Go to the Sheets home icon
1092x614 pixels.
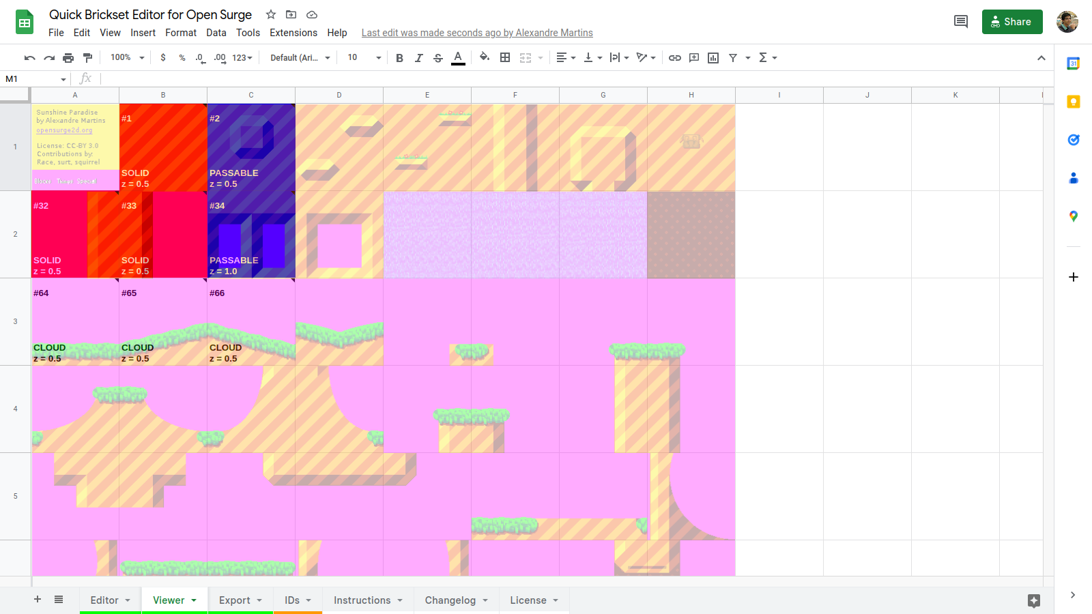tap(25, 23)
